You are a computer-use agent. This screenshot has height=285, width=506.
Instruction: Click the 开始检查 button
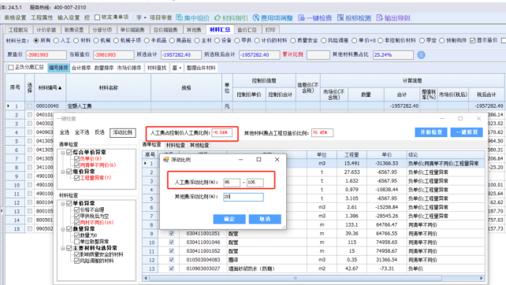431,132
